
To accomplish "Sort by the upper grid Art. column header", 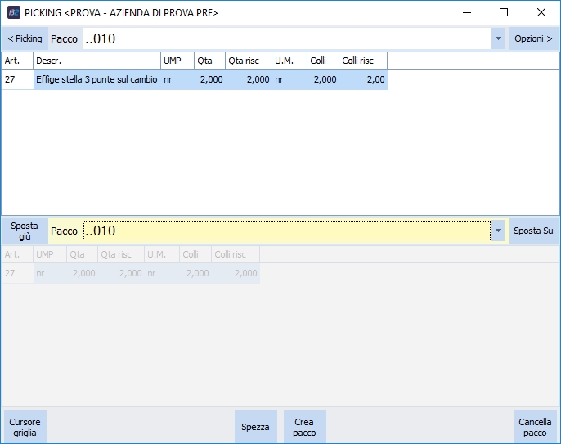I will tap(17, 61).
